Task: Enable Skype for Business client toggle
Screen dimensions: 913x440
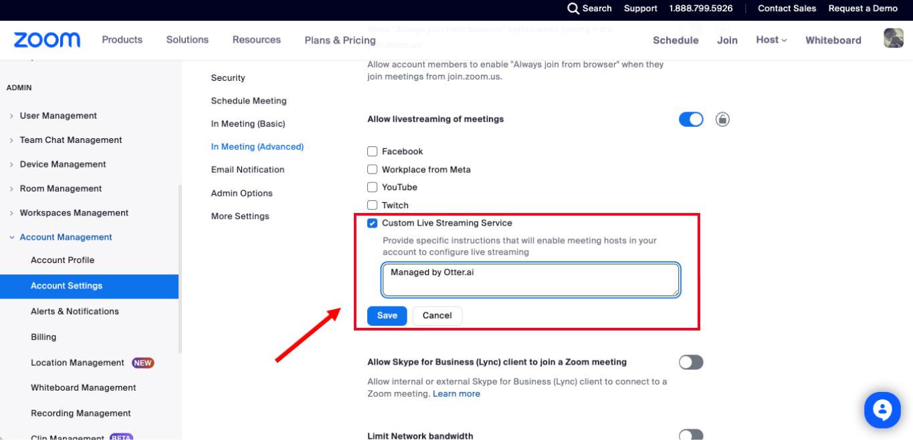Action: (x=691, y=363)
